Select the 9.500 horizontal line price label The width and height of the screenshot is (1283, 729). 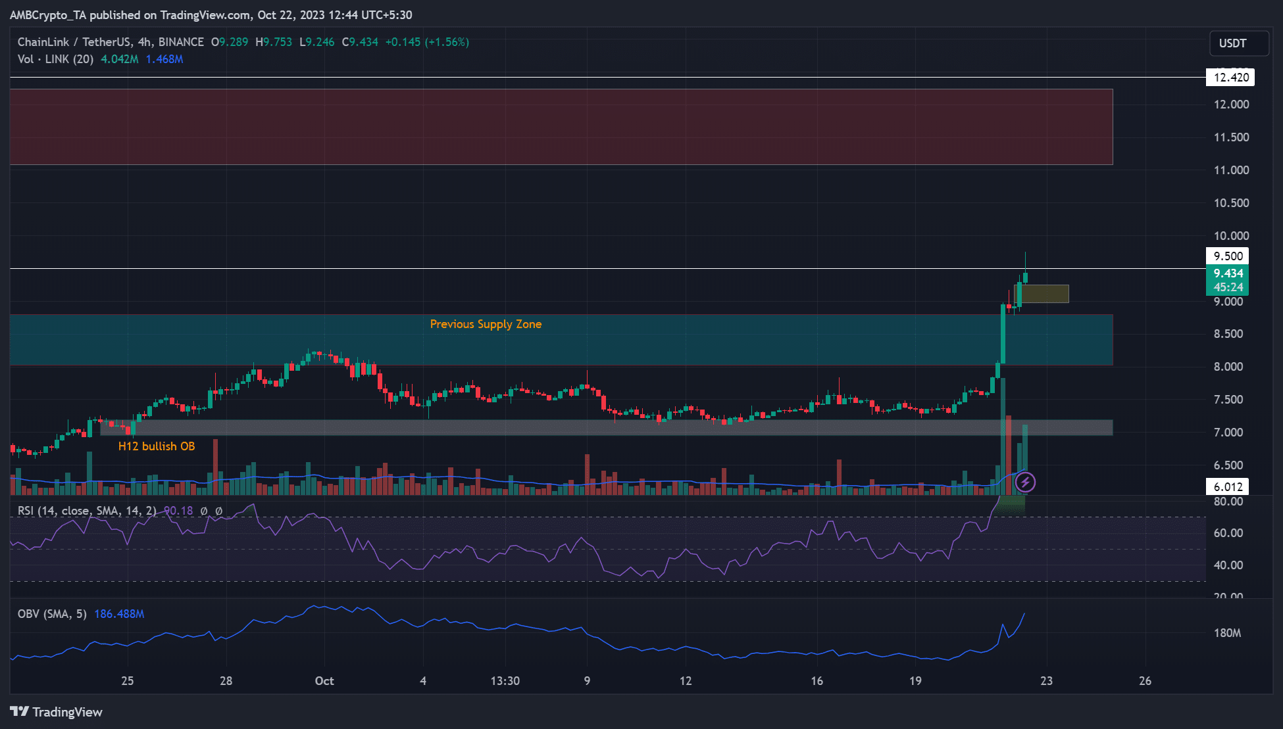[x=1228, y=256]
